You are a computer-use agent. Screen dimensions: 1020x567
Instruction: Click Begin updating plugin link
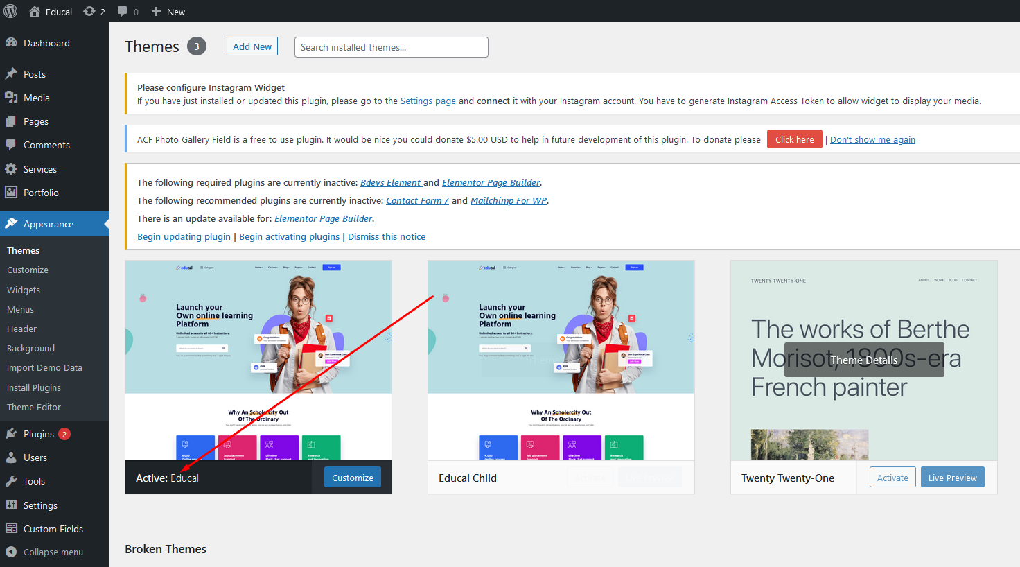tap(184, 236)
